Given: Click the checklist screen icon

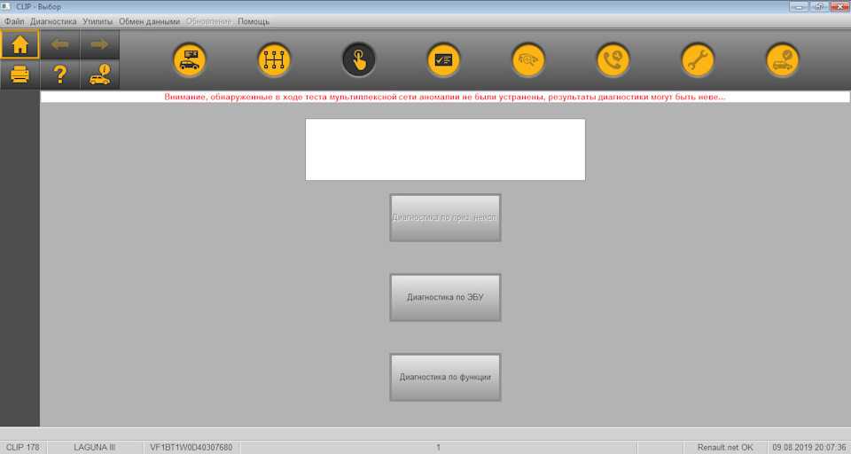Looking at the screenshot, I should coord(443,60).
